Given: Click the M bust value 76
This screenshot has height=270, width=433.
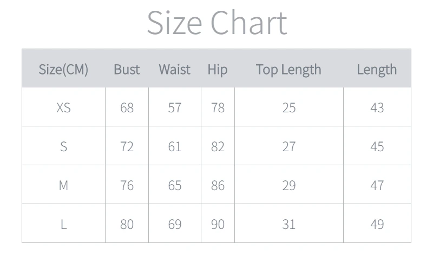Looking at the screenshot, I should click(127, 185).
